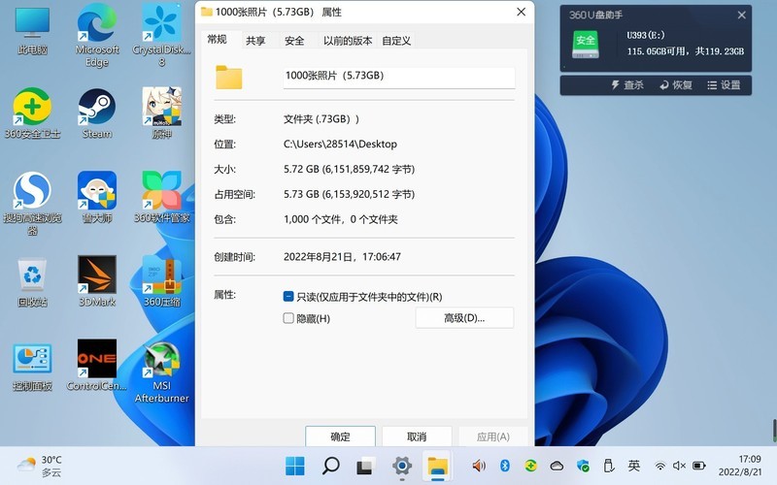Click the 应用(A) apply button
The image size is (777, 485).
[x=493, y=436]
